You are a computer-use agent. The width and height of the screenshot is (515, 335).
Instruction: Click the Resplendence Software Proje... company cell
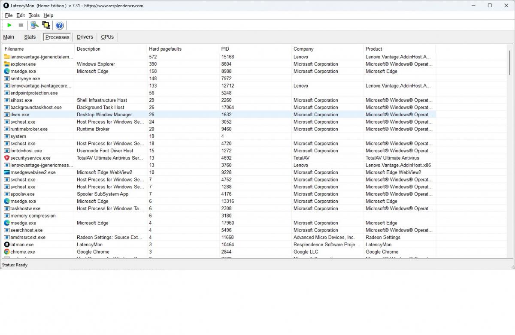tap(327, 244)
